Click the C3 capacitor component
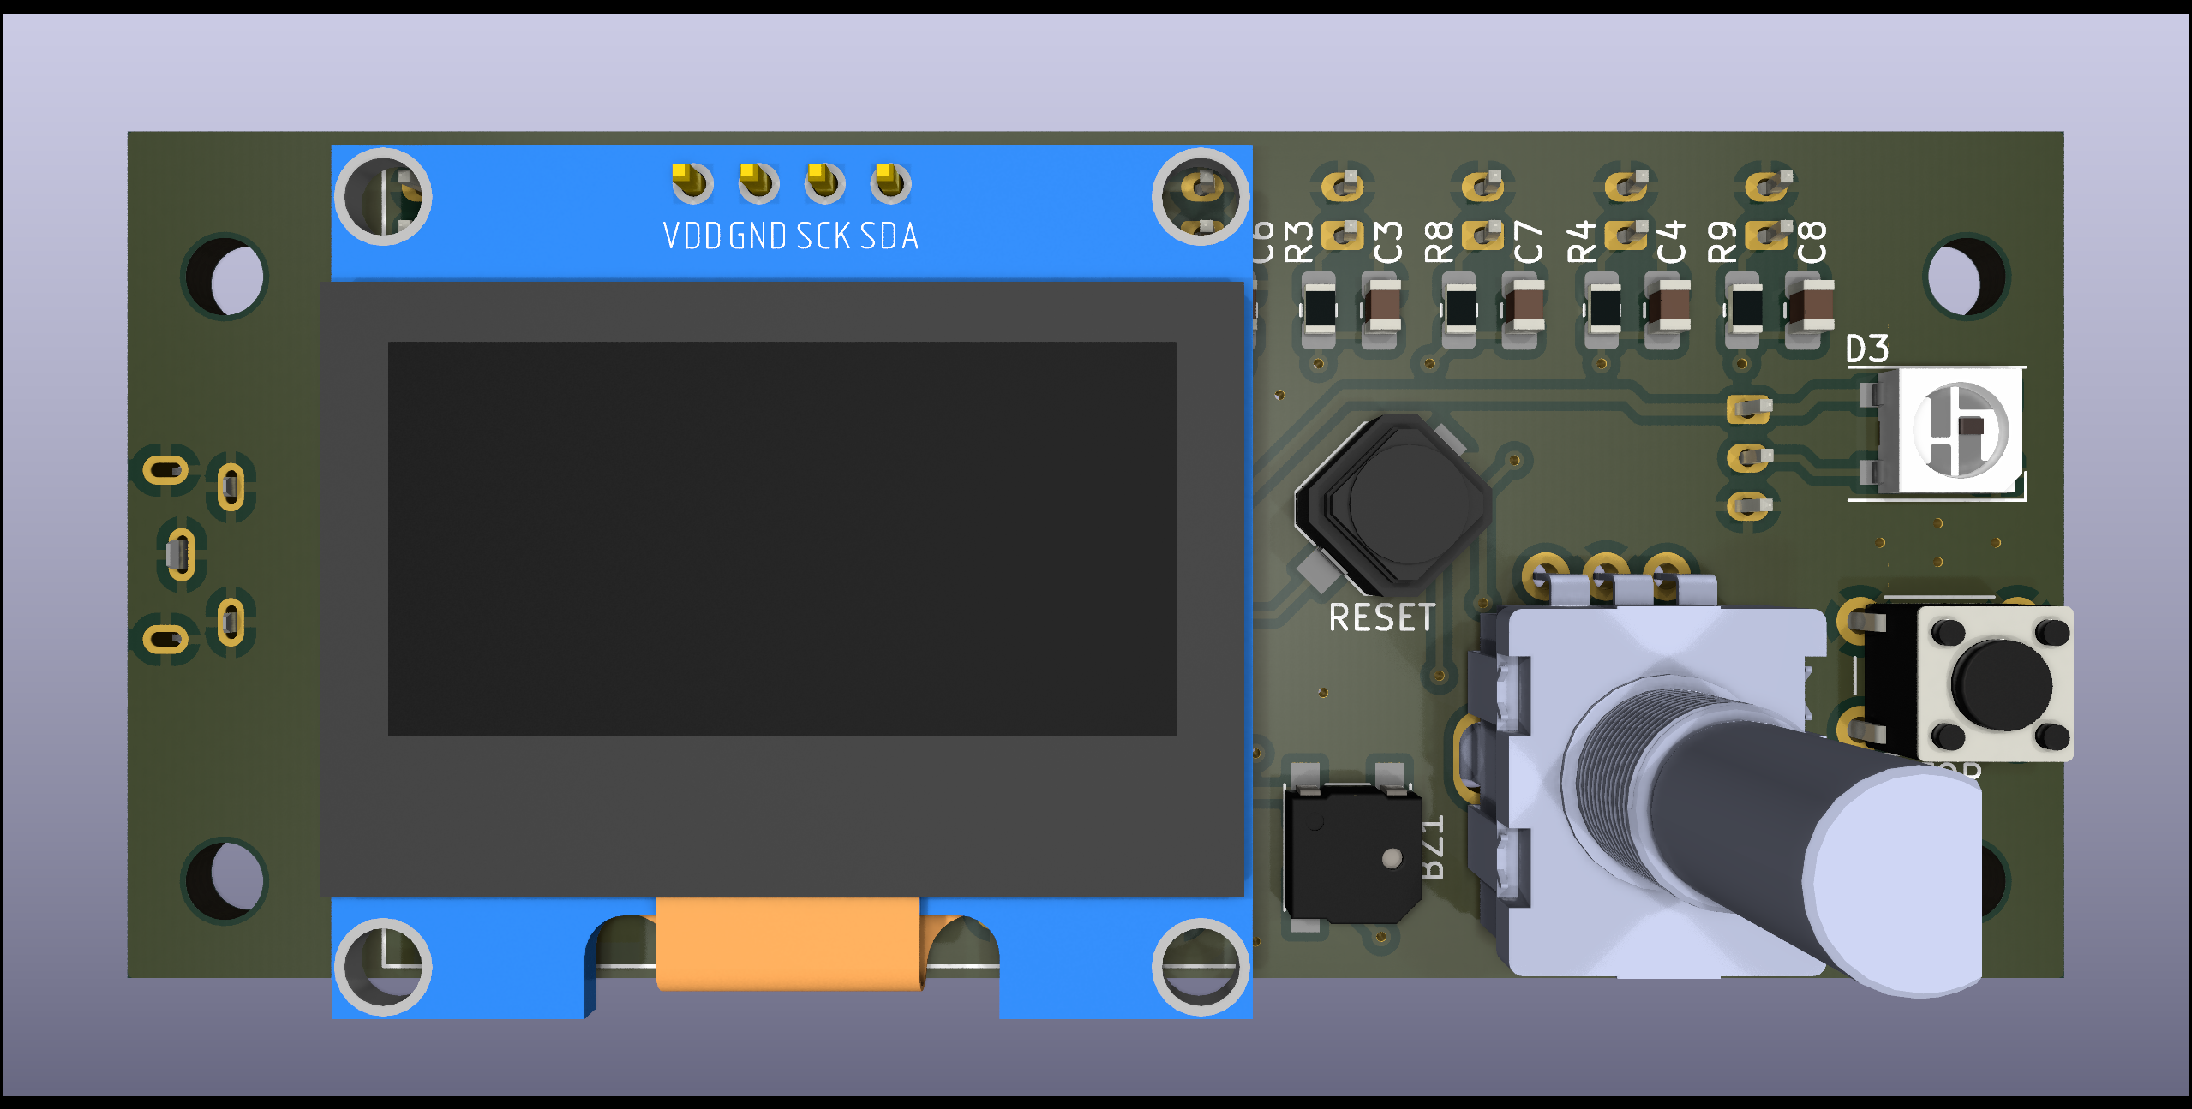The width and height of the screenshot is (2192, 1109). (1381, 308)
